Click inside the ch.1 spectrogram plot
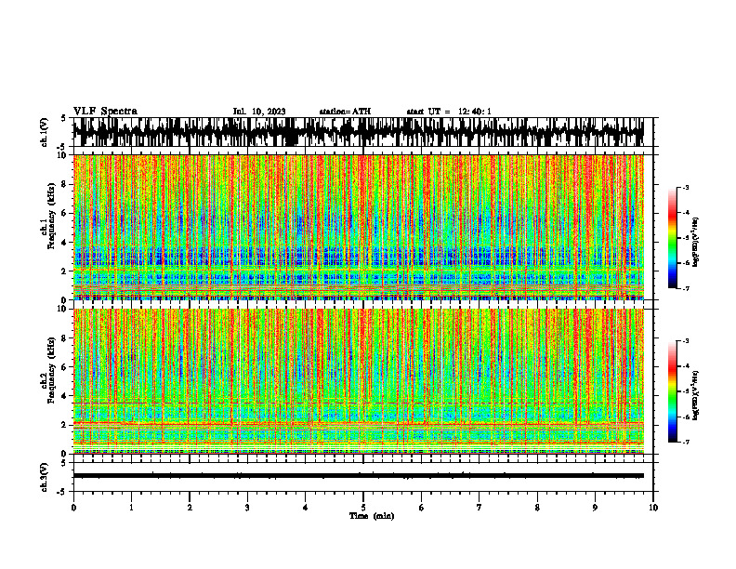Screen dimensions: 736x569 (x=359, y=227)
